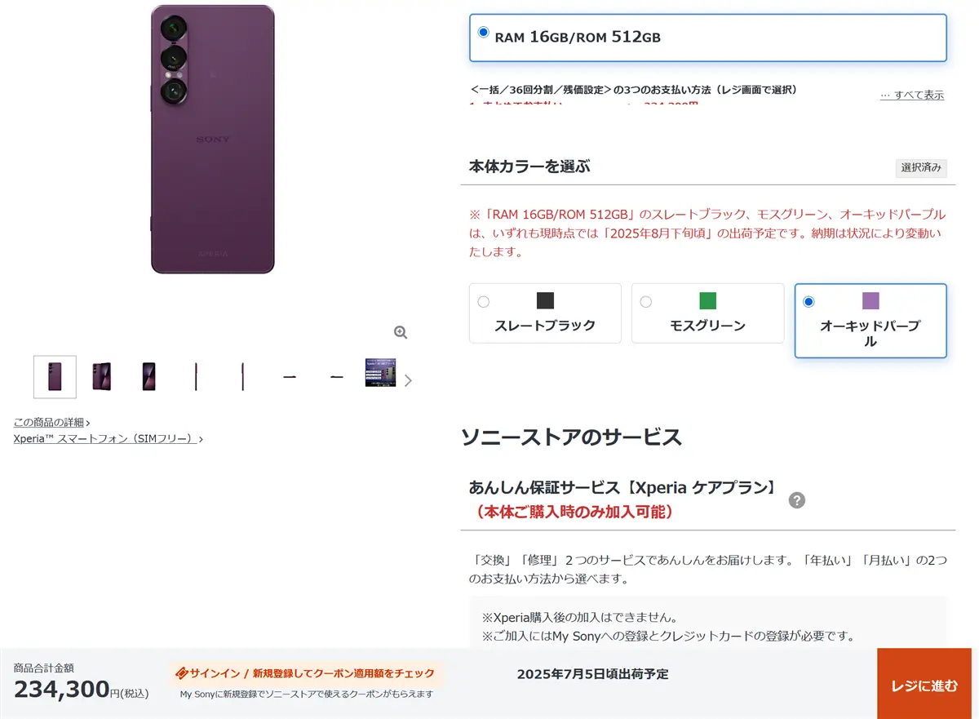Screen dimensions: 979x719
Task: Select the オーキッドパープル radio button
Action: pos(808,302)
